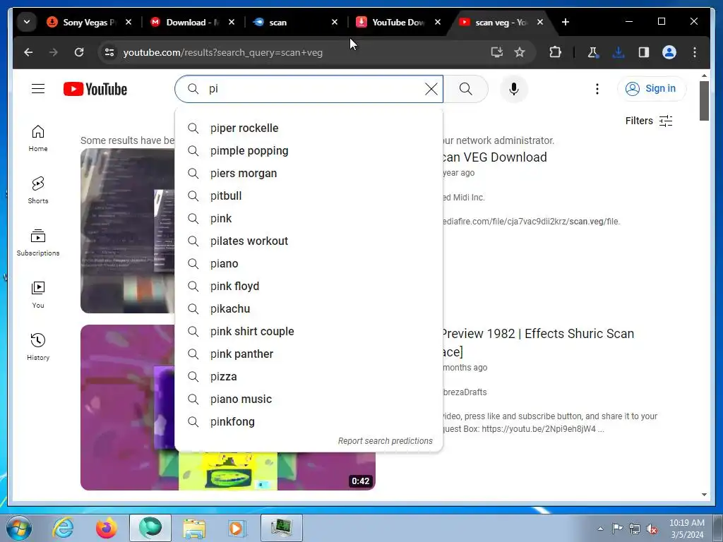Show hidden system tray icons arrow
This screenshot has width=723, height=542.
tap(600, 529)
